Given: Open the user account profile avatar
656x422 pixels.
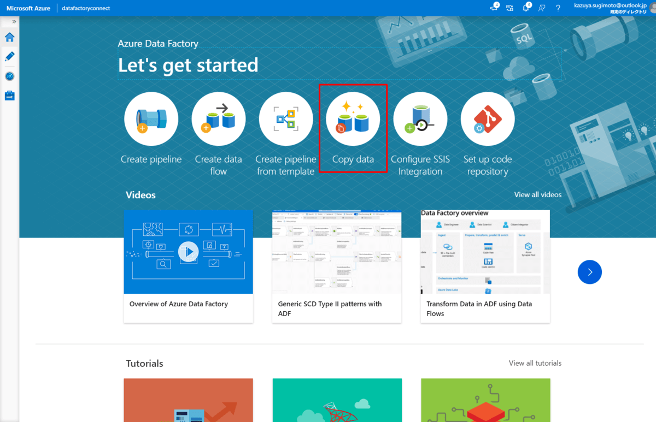Looking at the screenshot, I should coord(654,8).
